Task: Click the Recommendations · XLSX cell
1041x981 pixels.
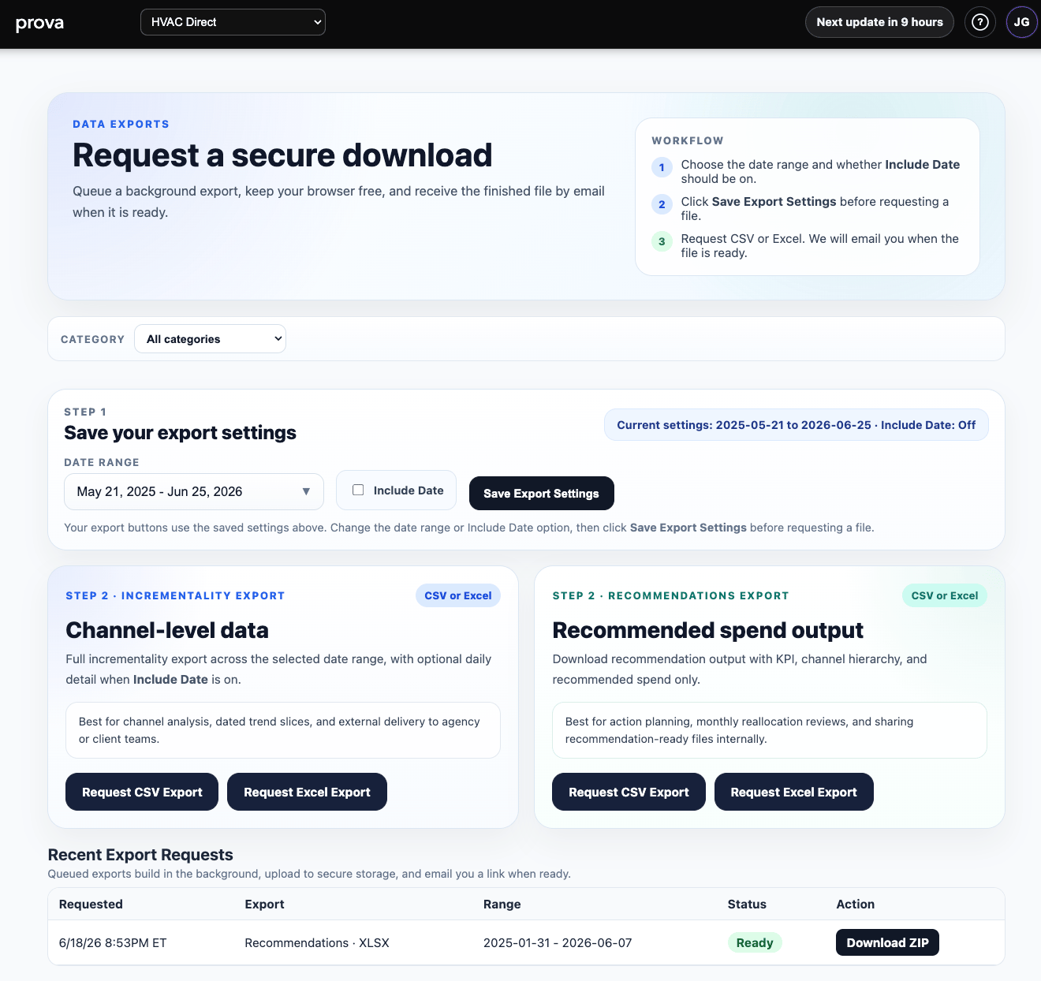Action: click(317, 943)
